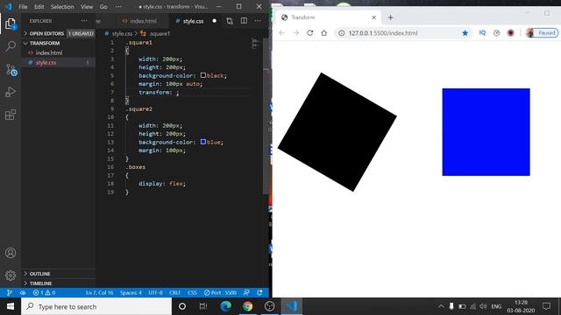Open index.html in the file tree

49,52
